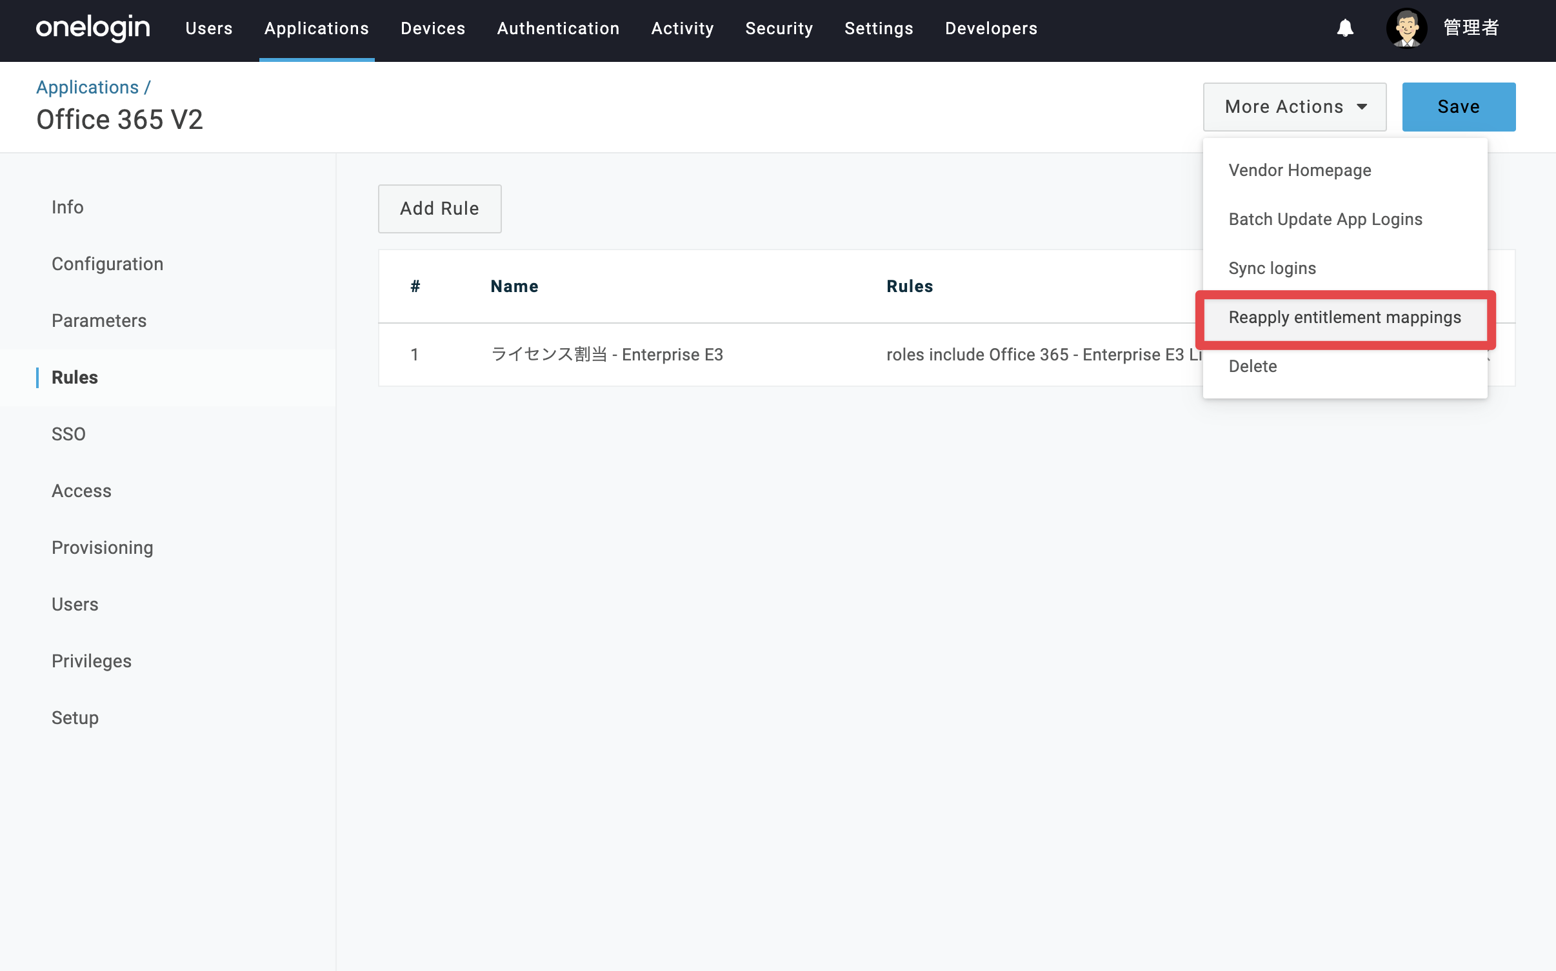
Task: Click row number 1 cell
Action: 415,355
